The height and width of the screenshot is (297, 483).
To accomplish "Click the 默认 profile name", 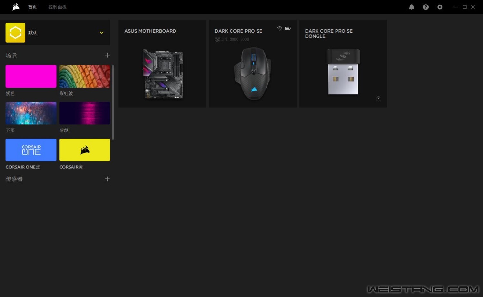I will click(x=33, y=33).
